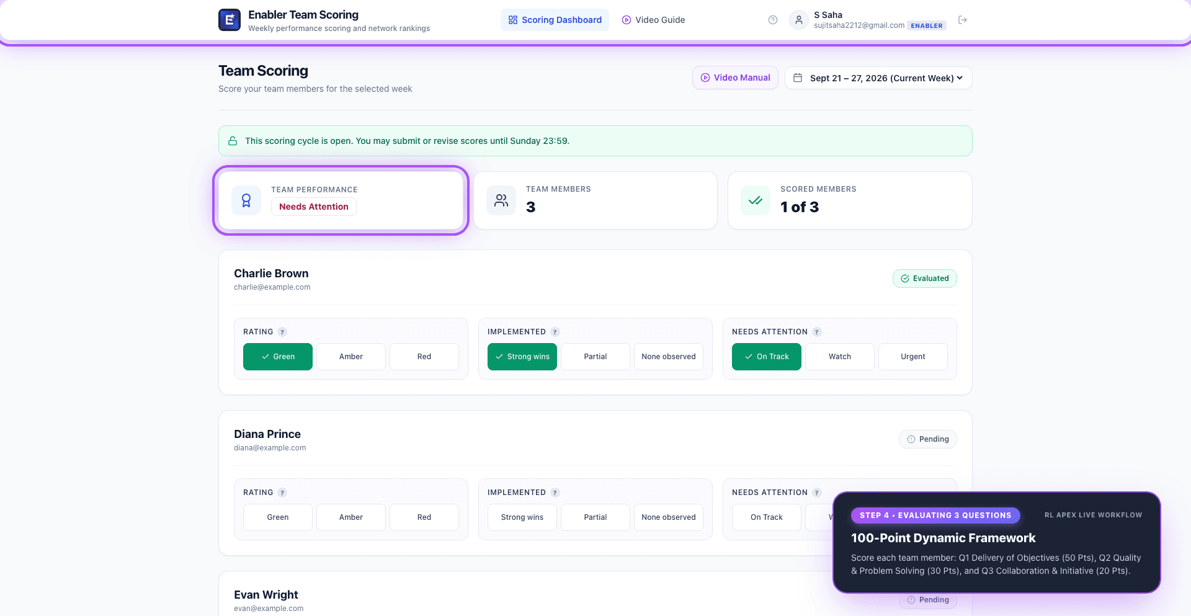Select Amber rating for Charlie Brown

click(x=351, y=357)
